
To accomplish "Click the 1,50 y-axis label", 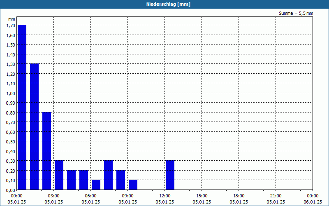I will [x=11, y=45].
